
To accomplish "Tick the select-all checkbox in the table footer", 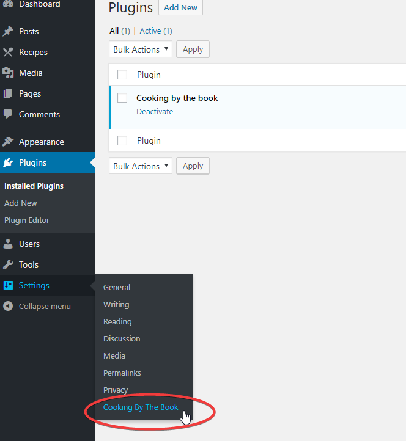I will coord(122,140).
